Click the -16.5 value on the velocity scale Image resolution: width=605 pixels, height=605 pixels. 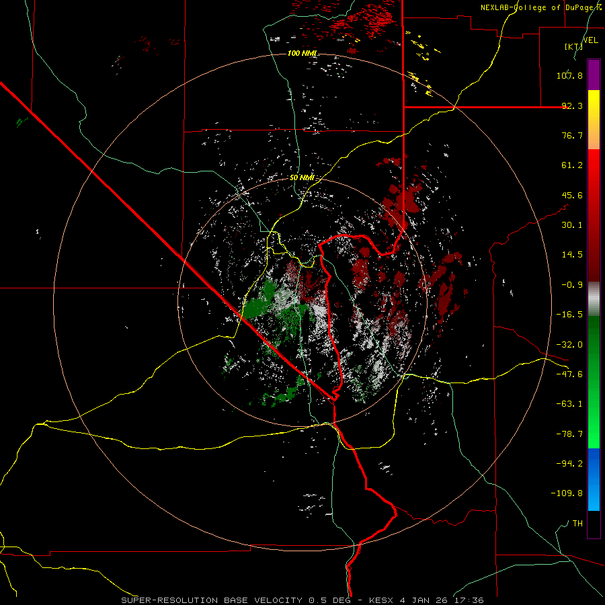[569, 315]
